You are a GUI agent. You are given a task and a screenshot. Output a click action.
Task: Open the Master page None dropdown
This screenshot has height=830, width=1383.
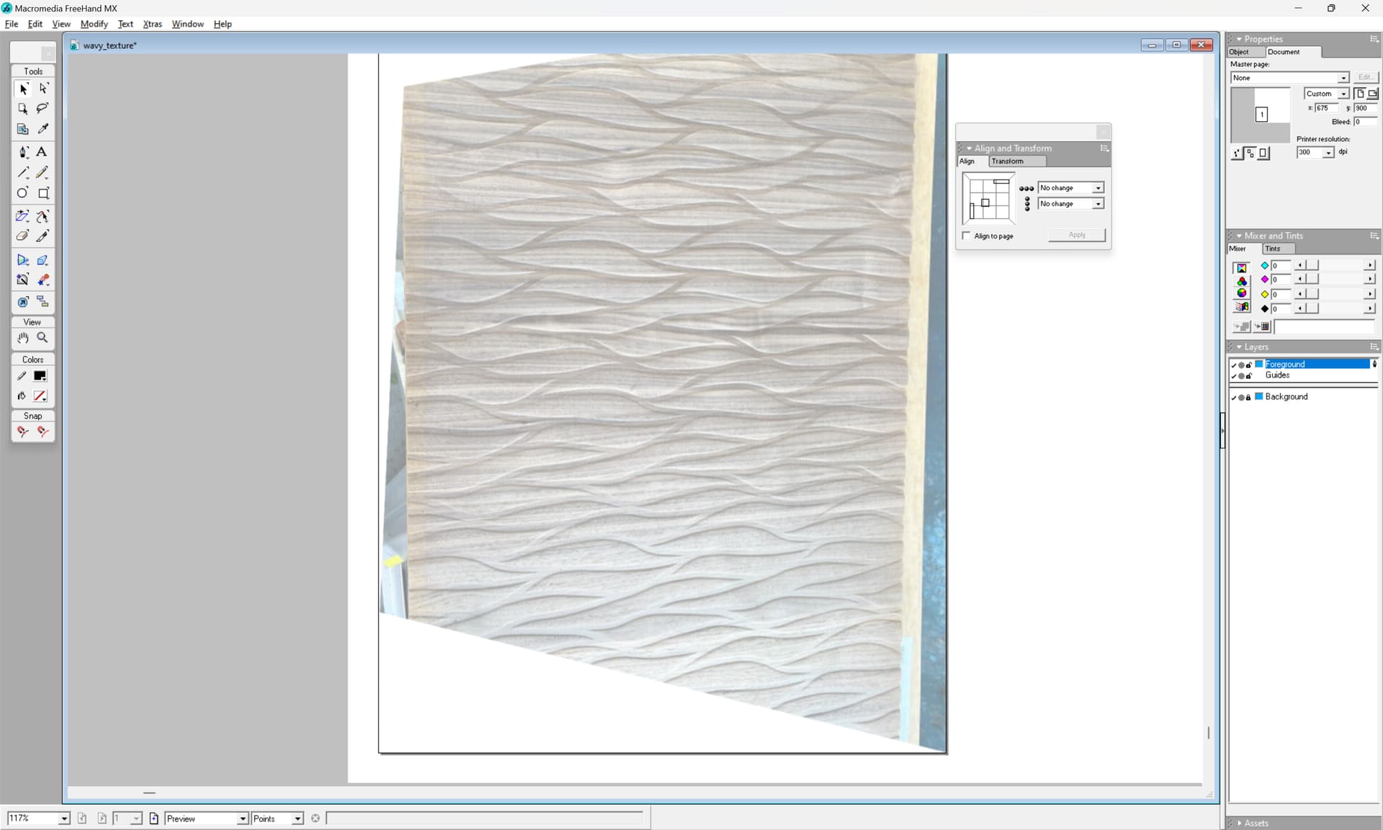point(1343,78)
